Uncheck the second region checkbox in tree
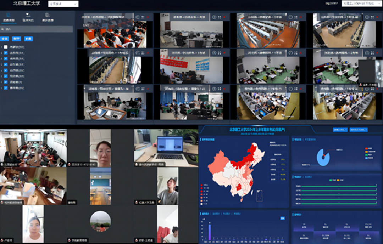This screenshot has width=383, height=244. pyautogui.click(x=6, y=53)
